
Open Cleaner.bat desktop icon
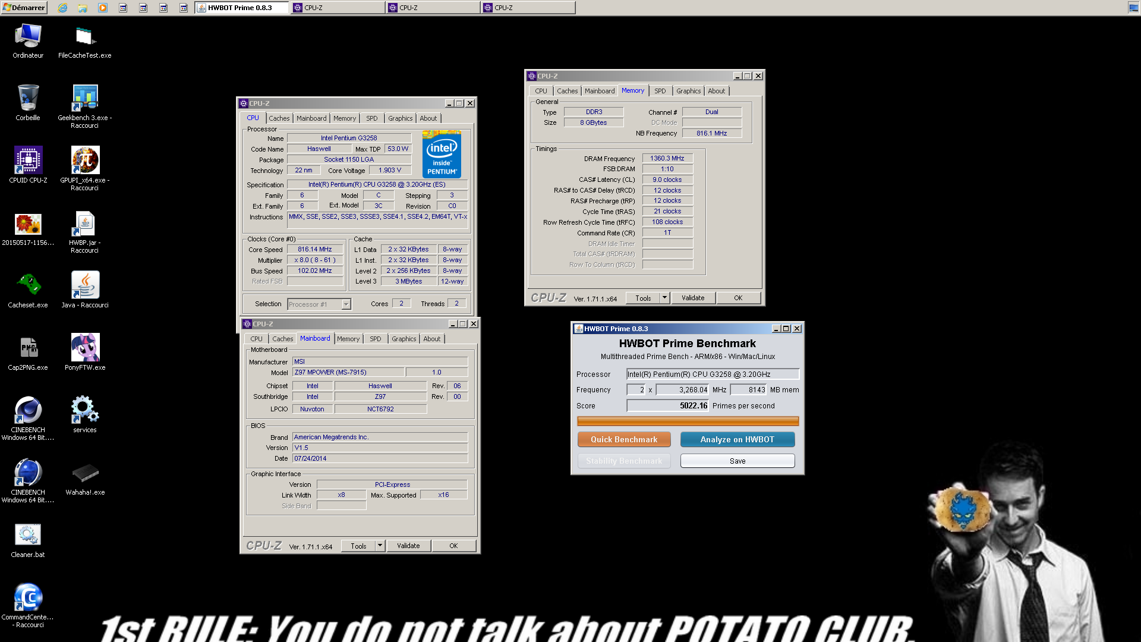[28, 540]
